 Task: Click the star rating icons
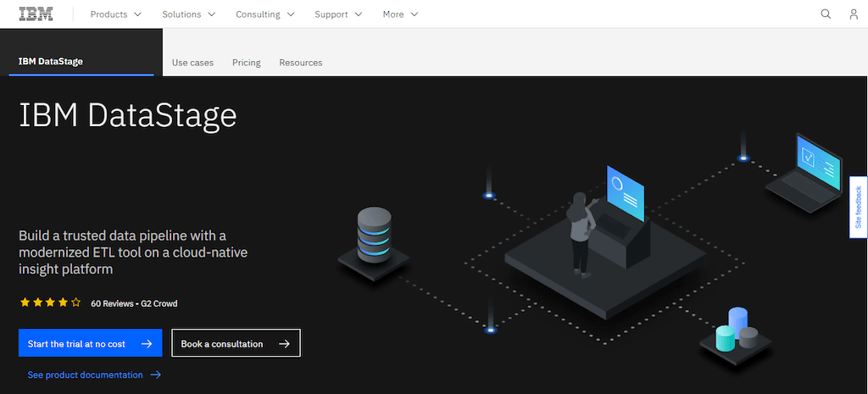[50, 302]
